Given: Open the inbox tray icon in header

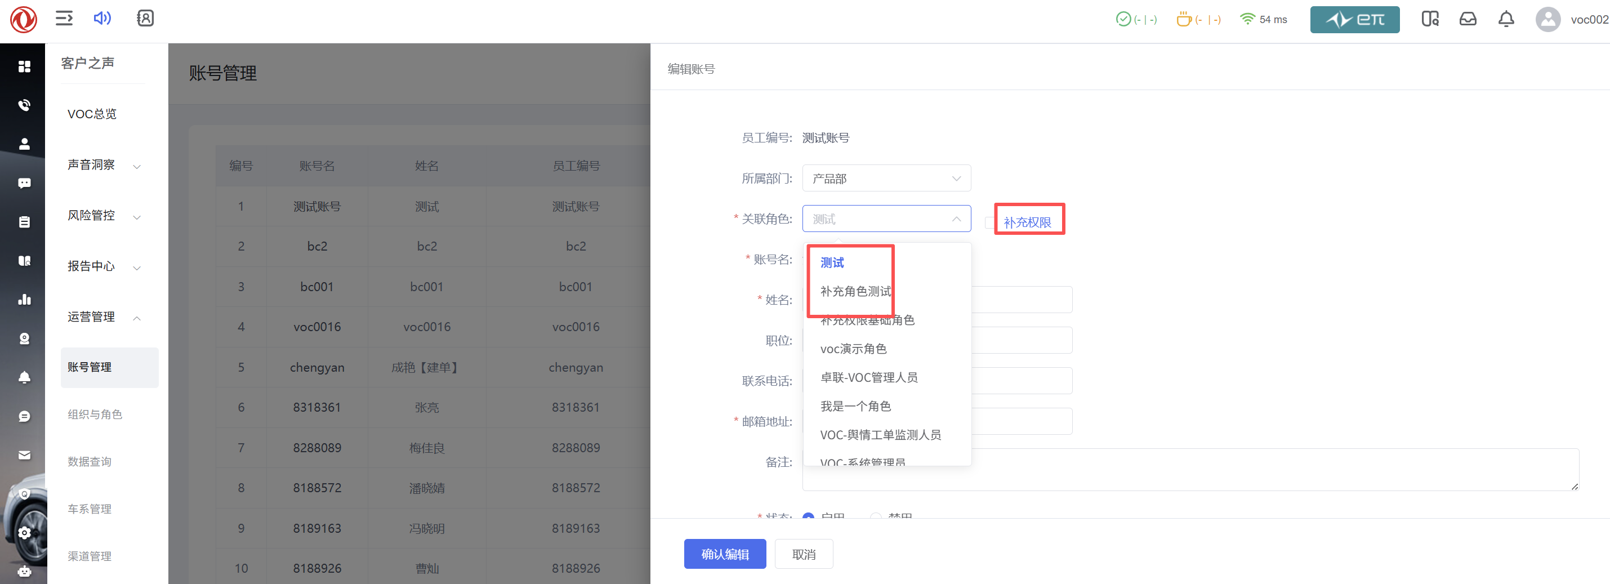Looking at the screenshot, I should (x=1468, y=19).
